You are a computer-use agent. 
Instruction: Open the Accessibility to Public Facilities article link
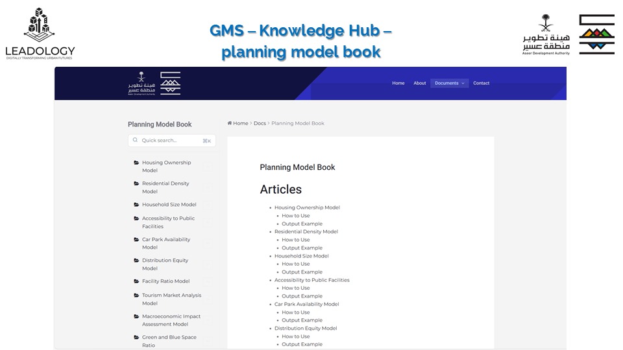pos(311,280)
